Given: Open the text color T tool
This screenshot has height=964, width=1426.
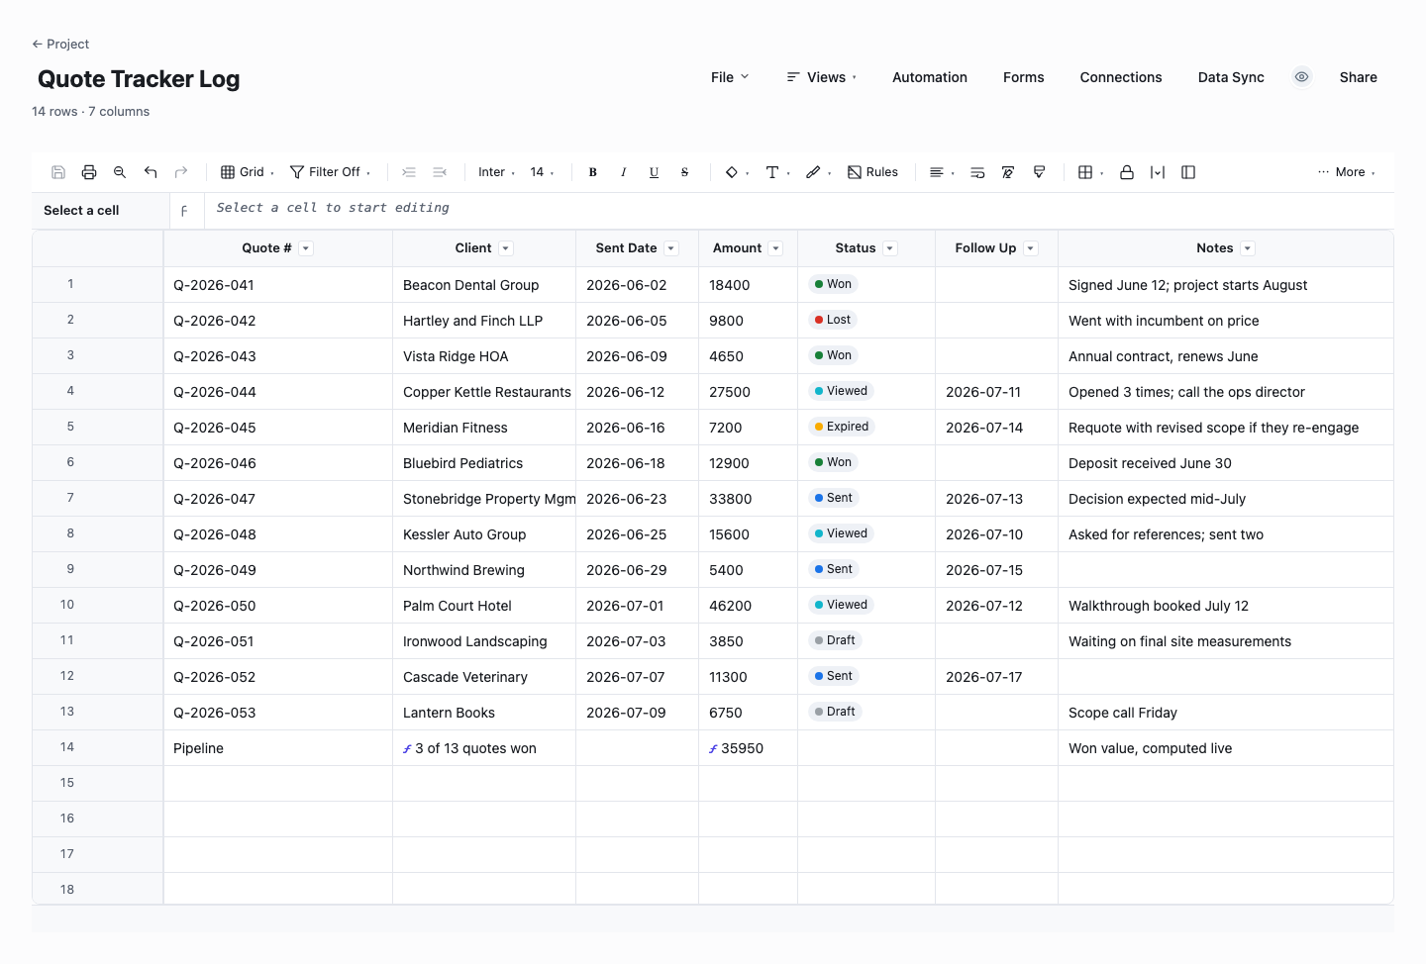Looking at the screenshot, I should click(x=777, y=172).
